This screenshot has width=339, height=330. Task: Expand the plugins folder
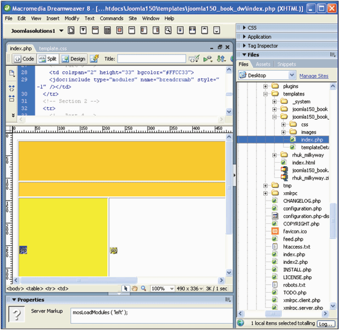(x=266, y=86)
